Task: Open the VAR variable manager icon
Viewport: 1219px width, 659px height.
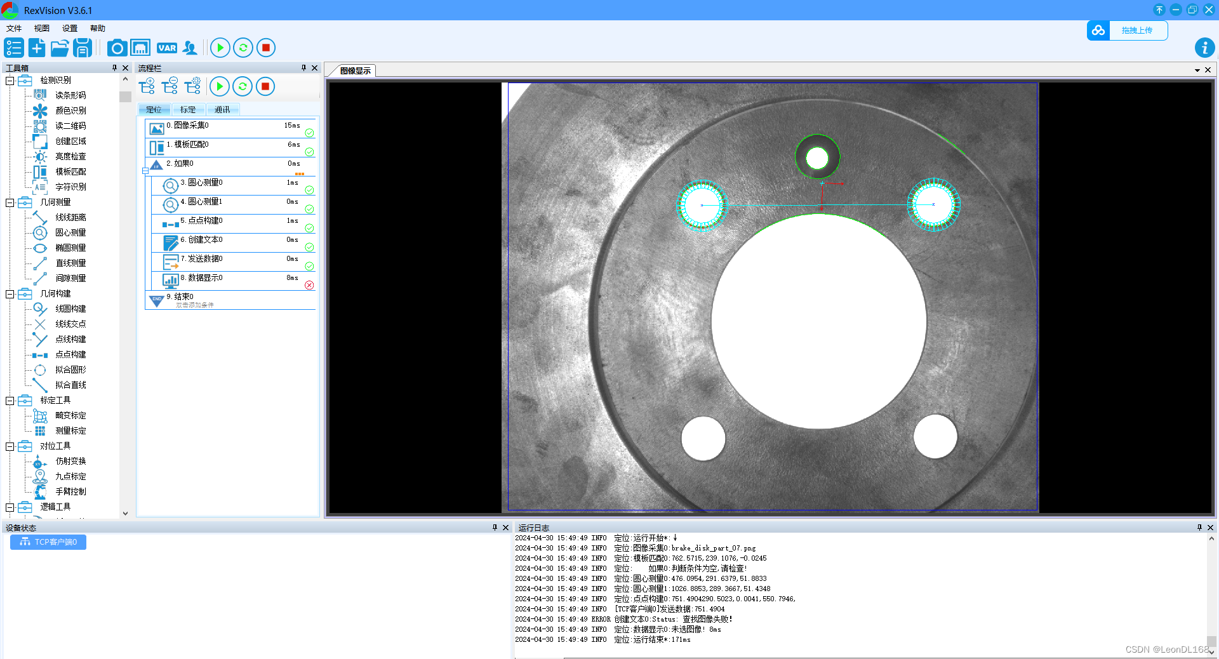Action: pyautogui.click(x=167, y=48)
